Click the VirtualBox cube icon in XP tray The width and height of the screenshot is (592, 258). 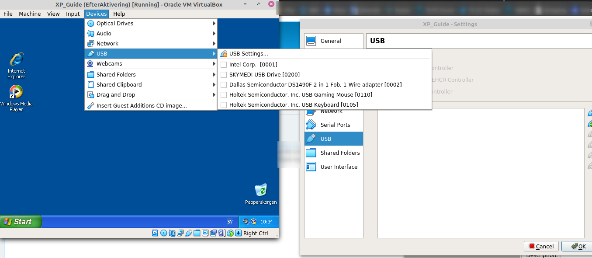[254, 222]
